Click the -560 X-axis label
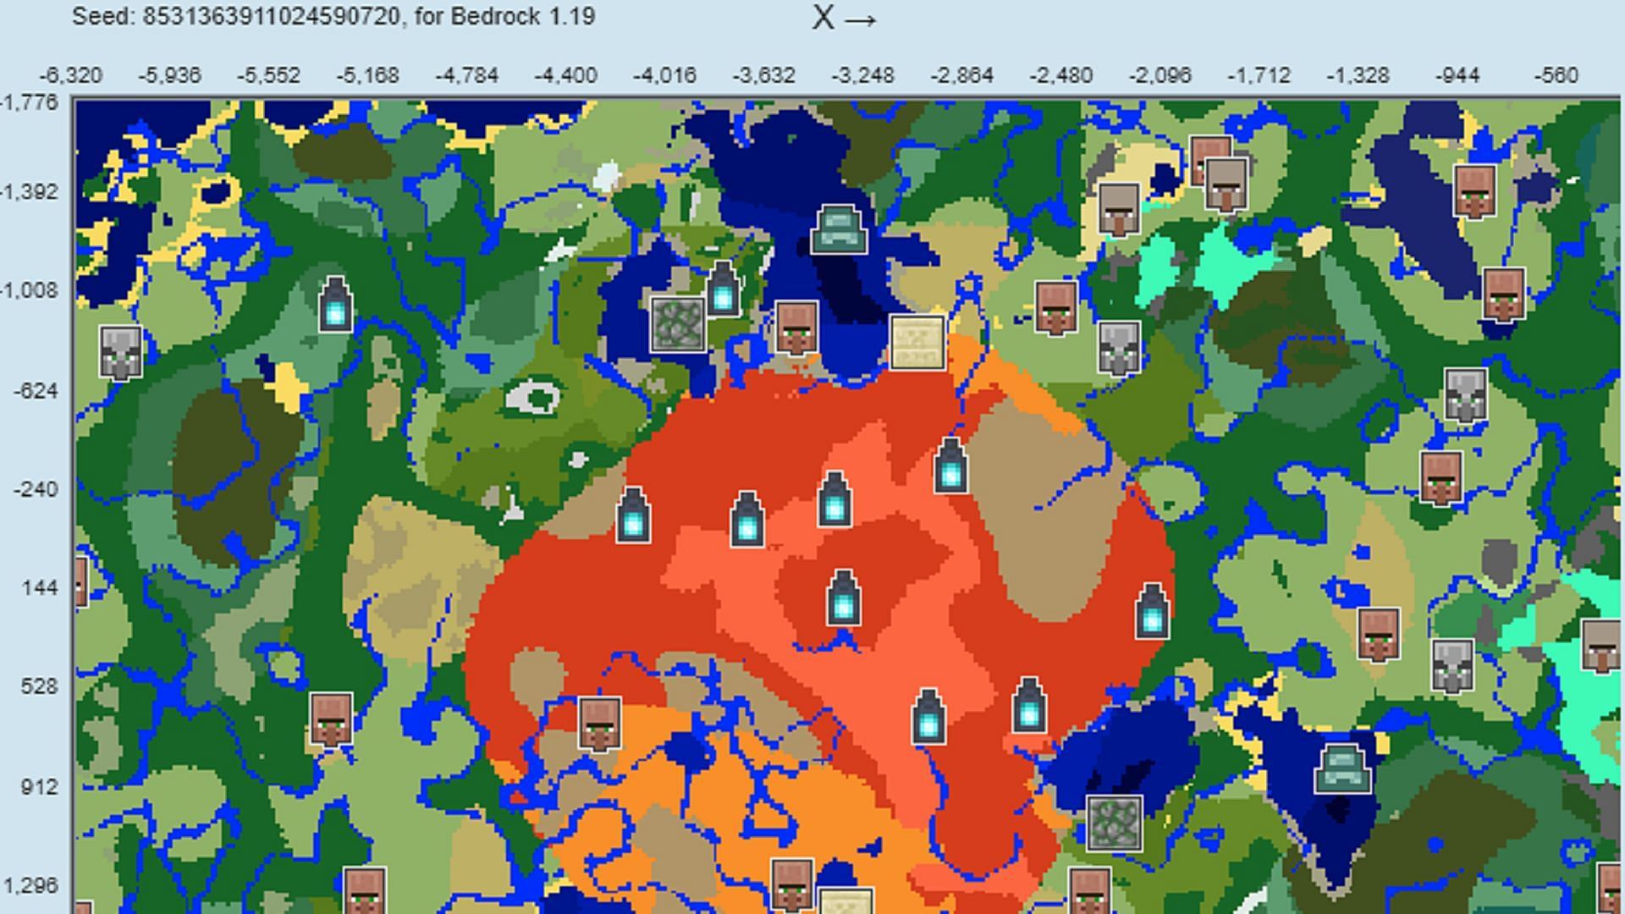1625x914 pixels. [x=1556, y=75]
